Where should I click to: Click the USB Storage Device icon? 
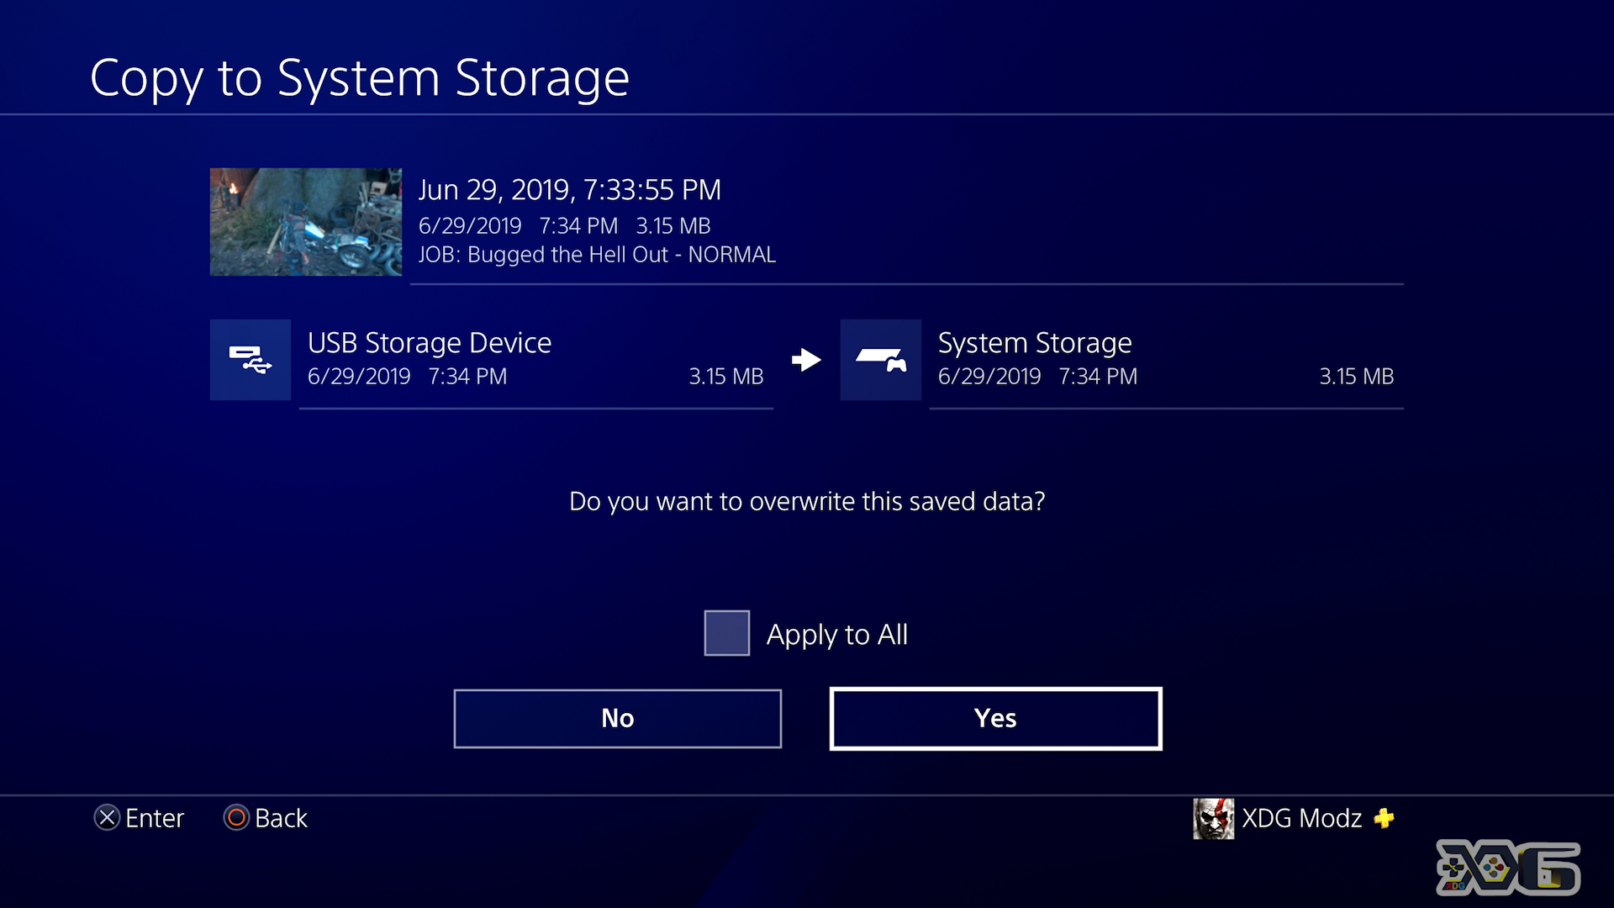tap(250, 358)
